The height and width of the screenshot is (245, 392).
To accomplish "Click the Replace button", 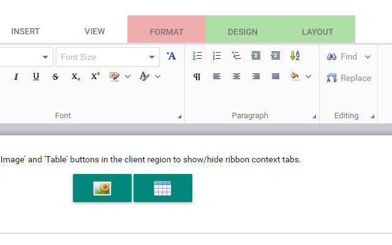I will click(x=349, y=78).
